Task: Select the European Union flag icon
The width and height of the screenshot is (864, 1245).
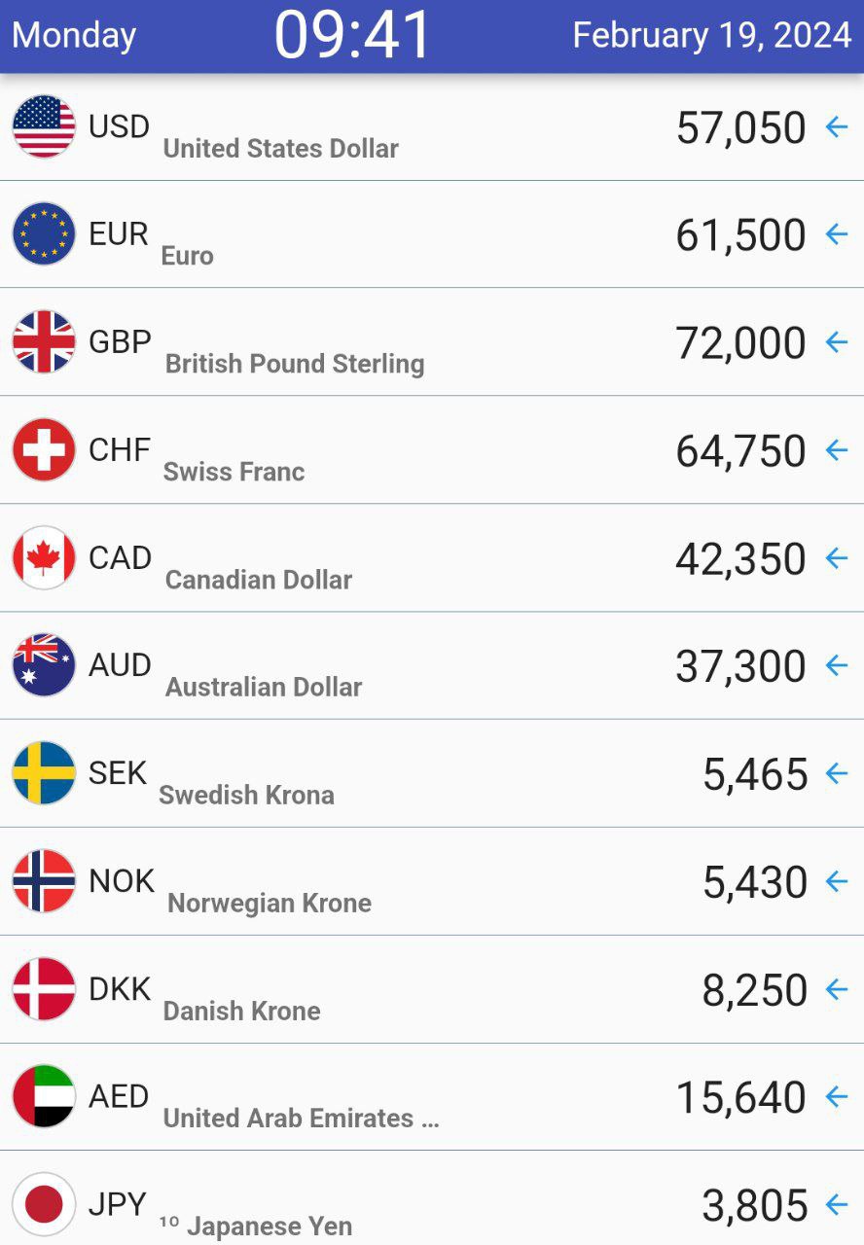Action: [44, 234]
